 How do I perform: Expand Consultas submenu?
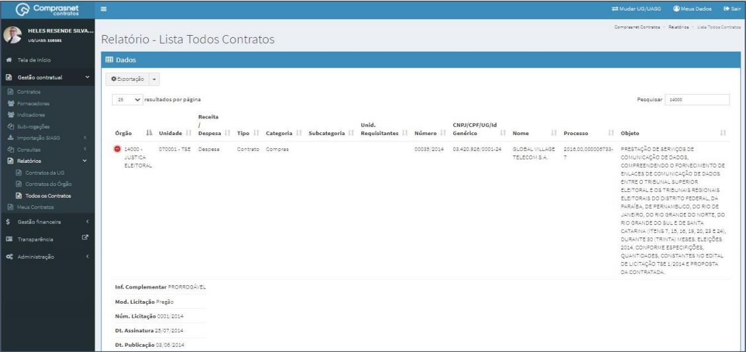(x=48, y=150)
